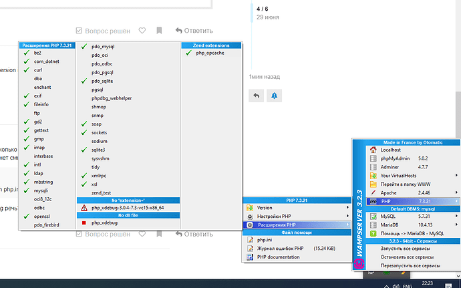The width and height of the screenshot is (461, 288).
Task: Expand the Apache 2.4.46 submenu arrow
Action: click(456, 192)
